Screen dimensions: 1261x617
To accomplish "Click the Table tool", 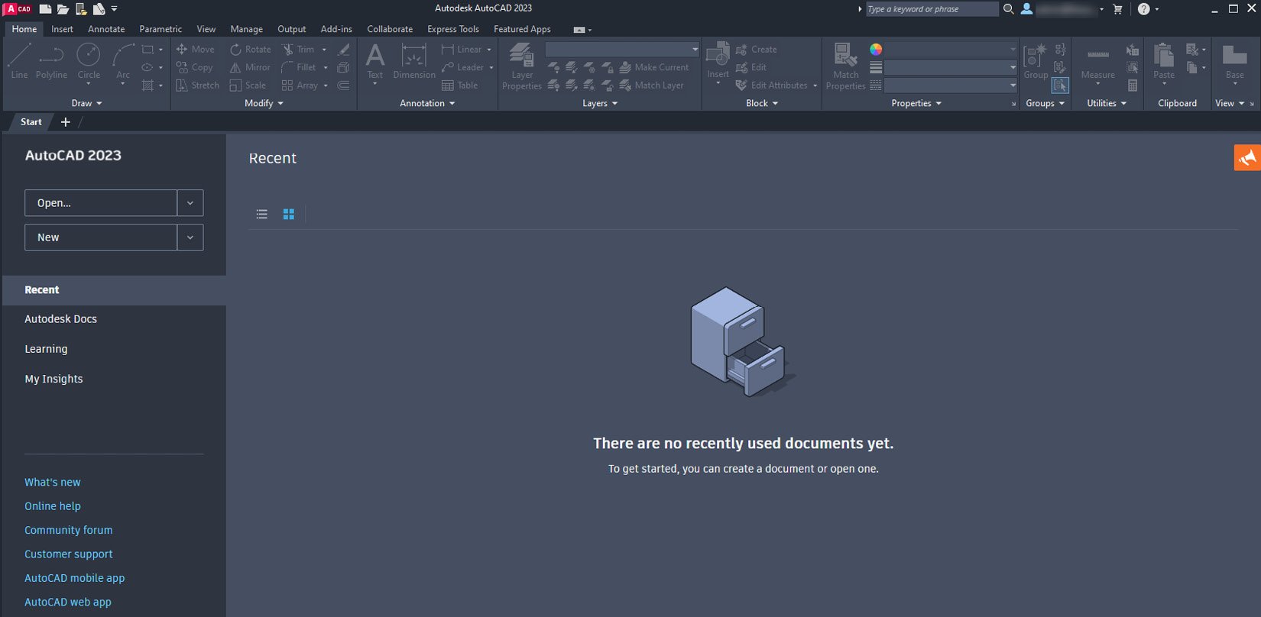I will point(459,86).
